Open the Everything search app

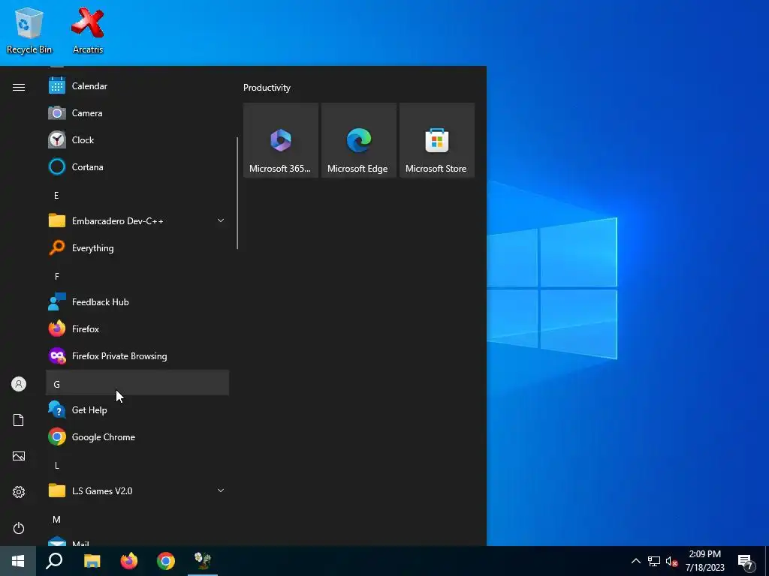137,248
